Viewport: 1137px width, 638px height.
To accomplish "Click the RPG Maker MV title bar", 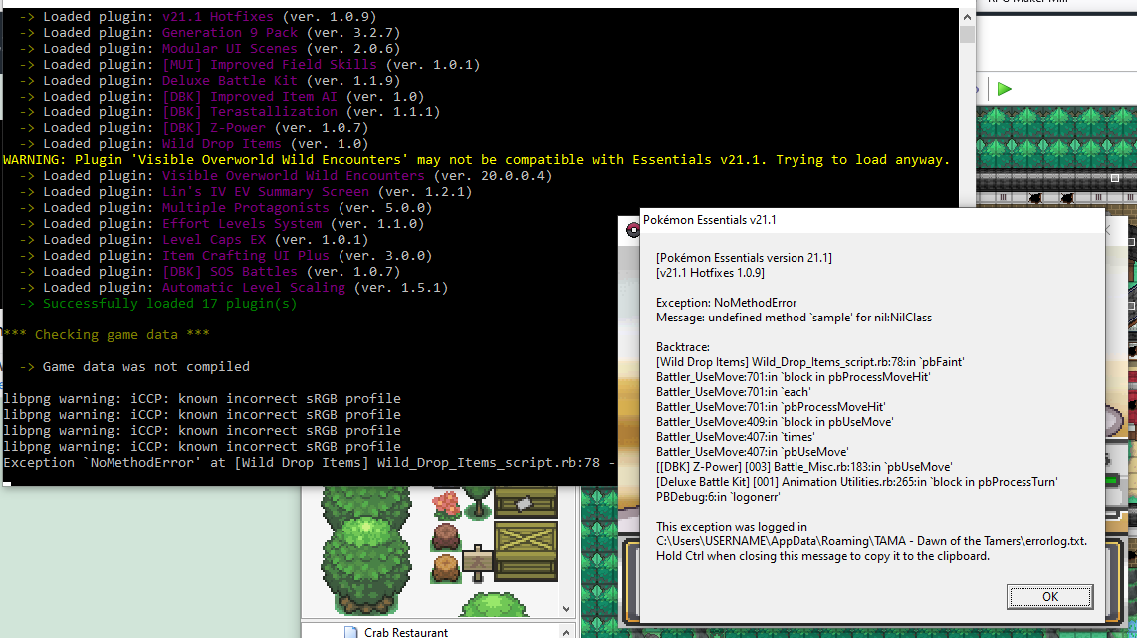I will coord(1055,4).
